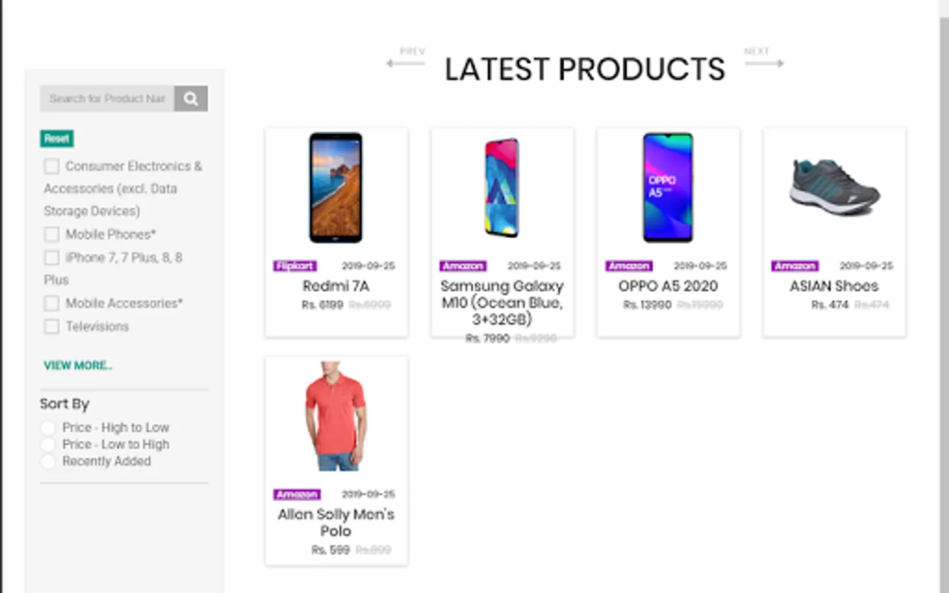The width and height of the screenshot is (949, 593).
Task: Open the Redmi 7A phone image
Action: pyautogui.click(x=336, y=188)
